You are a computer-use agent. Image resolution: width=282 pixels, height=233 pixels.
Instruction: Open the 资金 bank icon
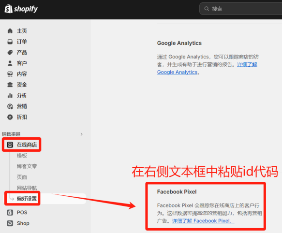[10, 85]
